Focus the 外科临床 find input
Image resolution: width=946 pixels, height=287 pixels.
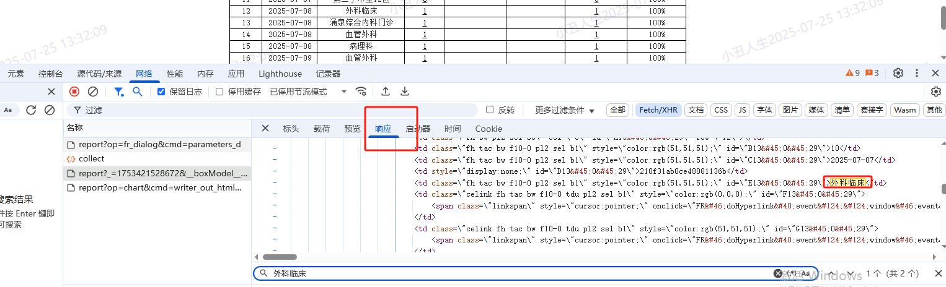521,273
